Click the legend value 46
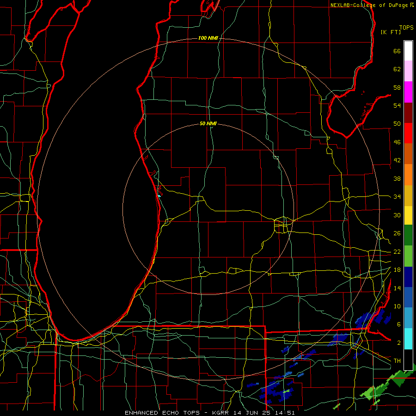This screenshot has width=416, height=416. pos(397,142)
